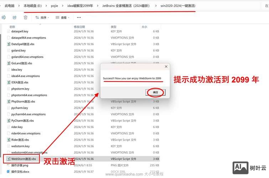Sort by the 名称 column header

12,27
